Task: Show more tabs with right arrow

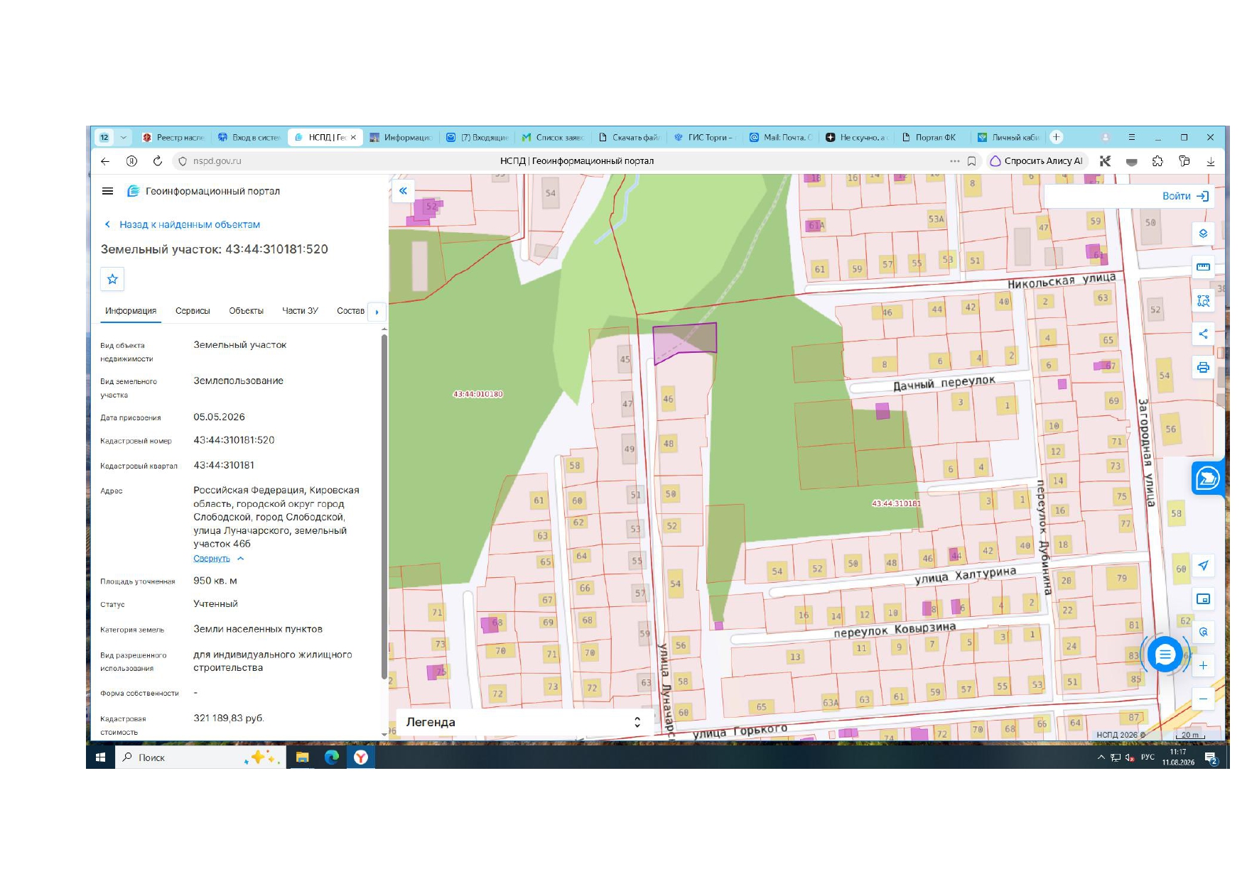Action: [377, 312]
